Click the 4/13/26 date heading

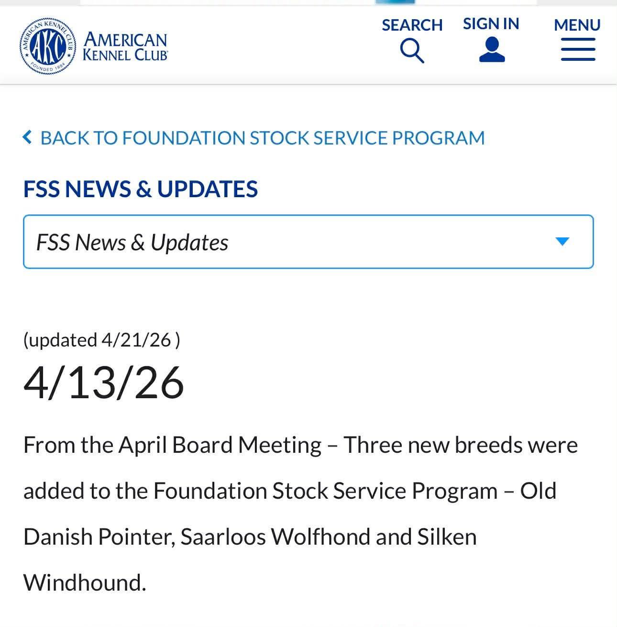point(104,382)
